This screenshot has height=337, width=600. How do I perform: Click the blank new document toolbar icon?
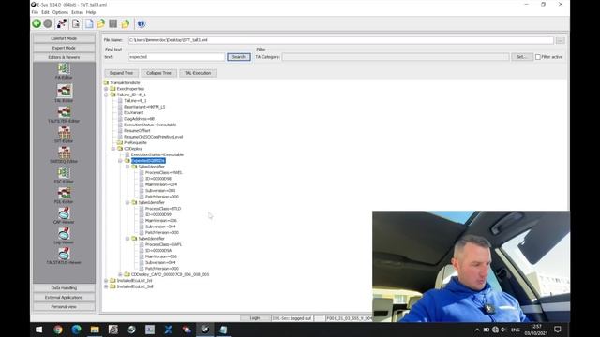click(89, 23)
